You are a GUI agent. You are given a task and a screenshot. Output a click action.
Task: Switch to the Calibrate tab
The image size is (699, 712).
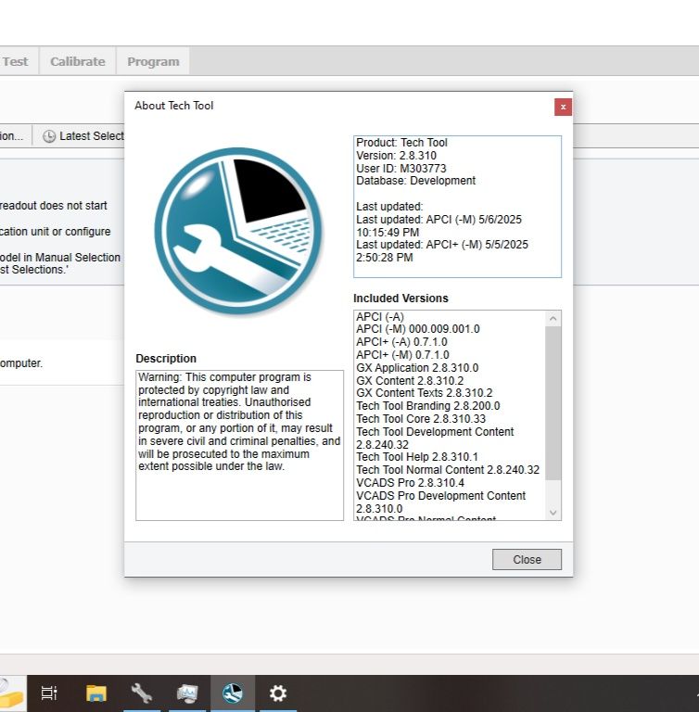78,61
